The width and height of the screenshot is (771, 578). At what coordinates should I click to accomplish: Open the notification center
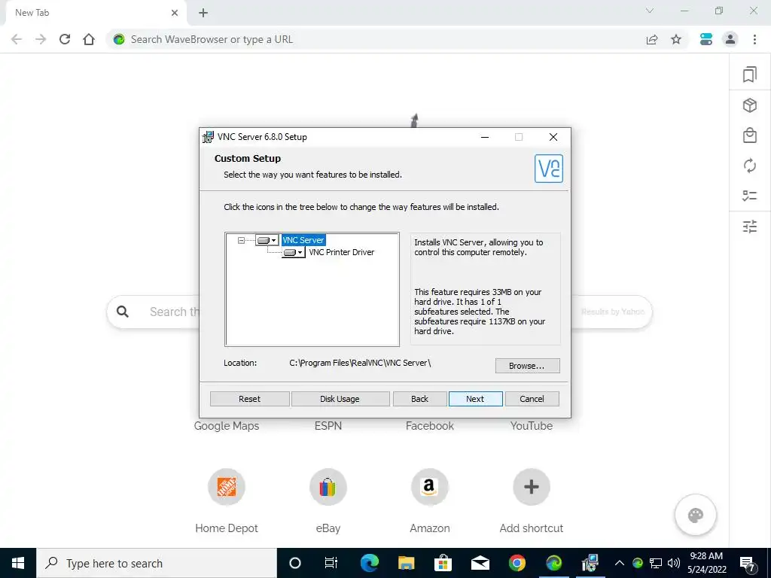[748, 563]
